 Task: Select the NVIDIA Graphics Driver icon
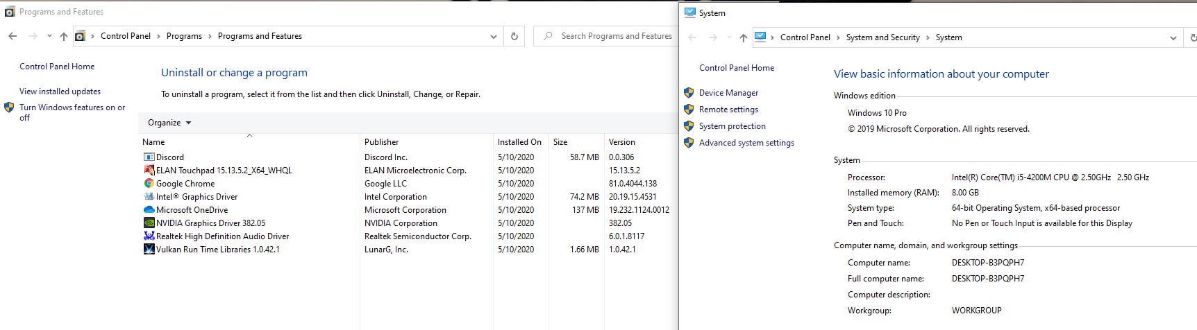point(149,223)
